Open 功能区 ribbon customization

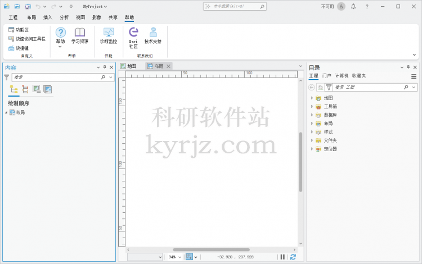pyautogui.click(x=19, y=30)
